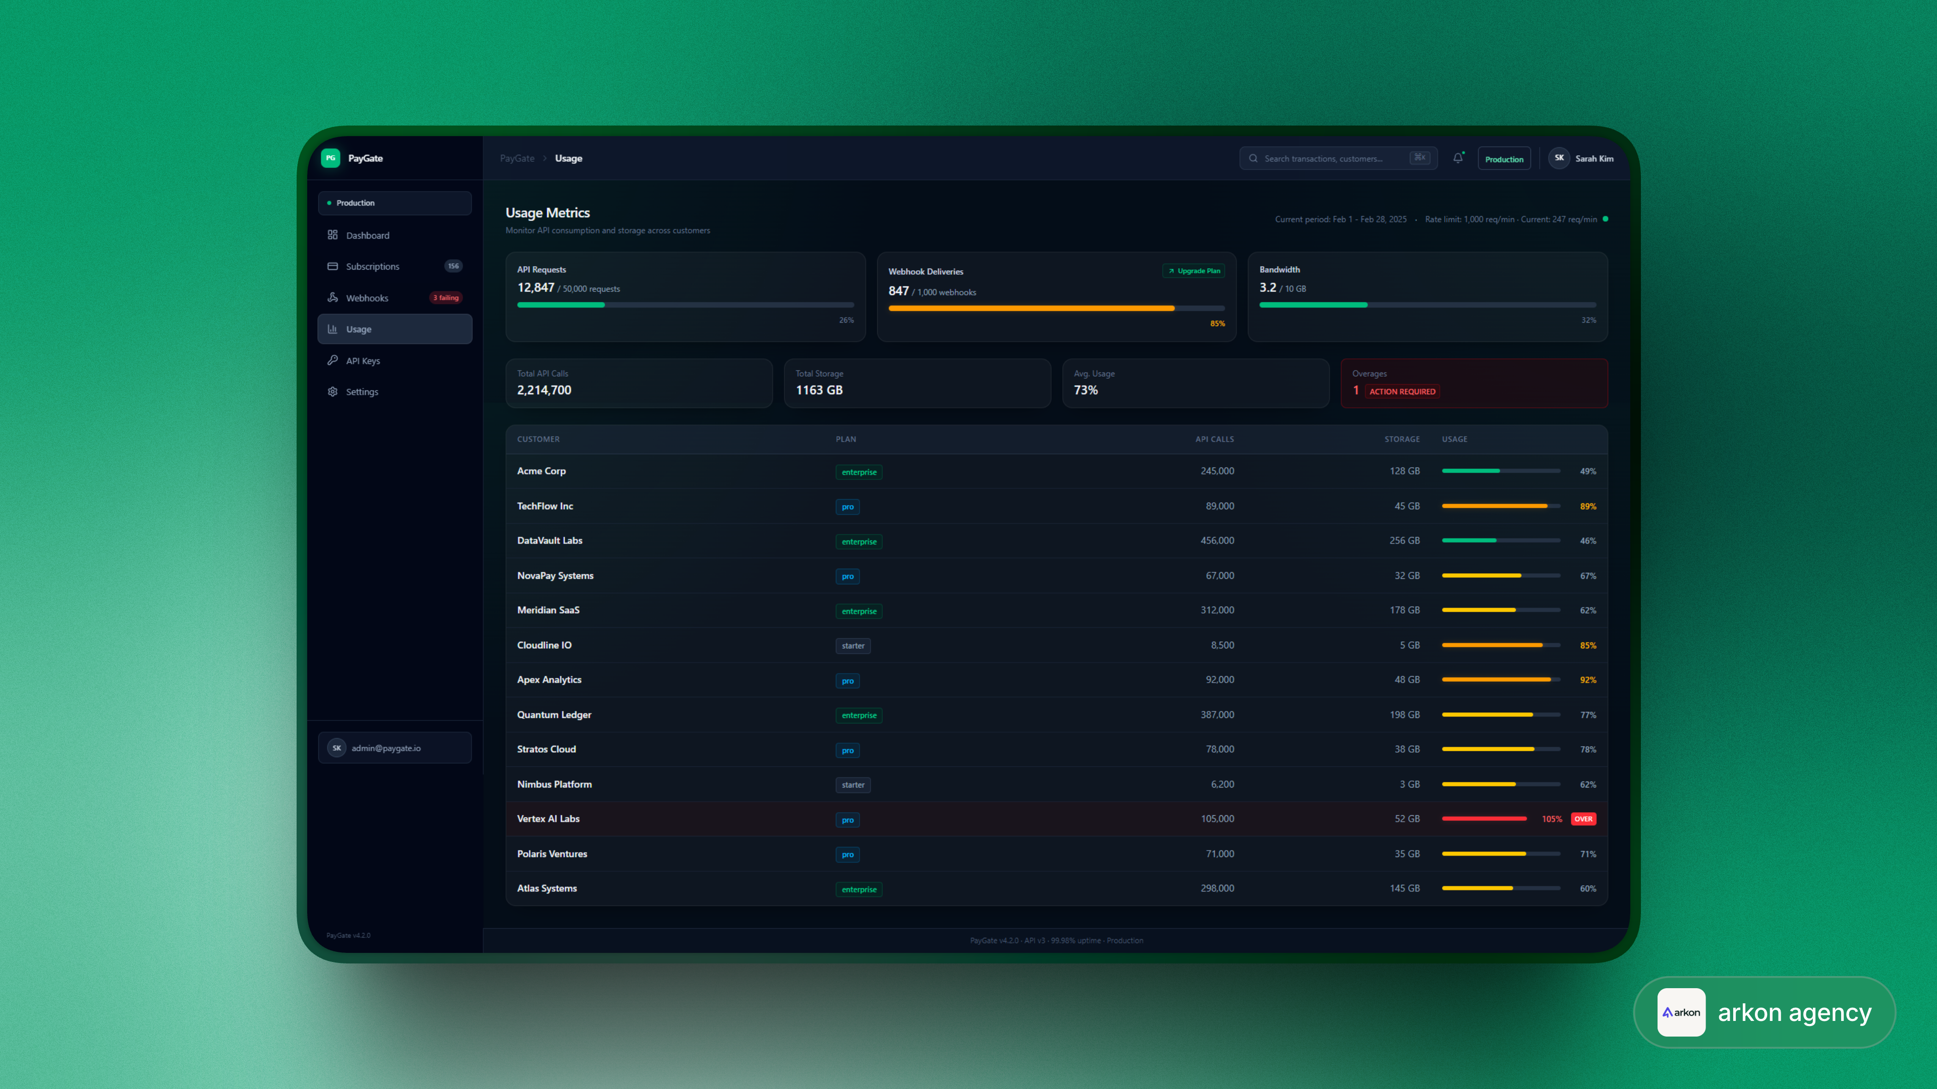
Task: Click the 3 failing webhooks badge
Action: [x=446, y=297]
